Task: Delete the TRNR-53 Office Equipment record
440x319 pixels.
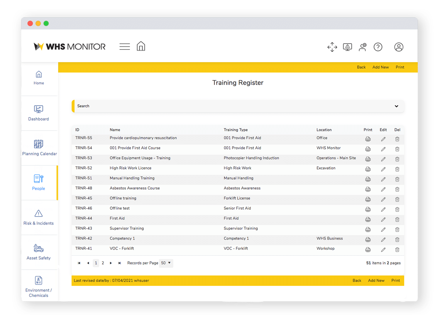Action: pyautogui.click(x=397, y=159)
